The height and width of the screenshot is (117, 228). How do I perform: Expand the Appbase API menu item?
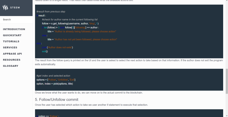[12, 54]
